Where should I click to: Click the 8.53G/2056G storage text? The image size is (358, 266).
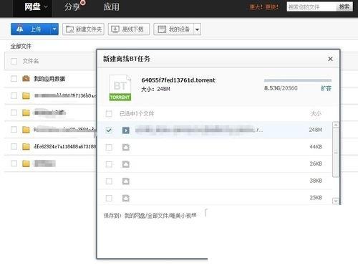tap(281, 88)
